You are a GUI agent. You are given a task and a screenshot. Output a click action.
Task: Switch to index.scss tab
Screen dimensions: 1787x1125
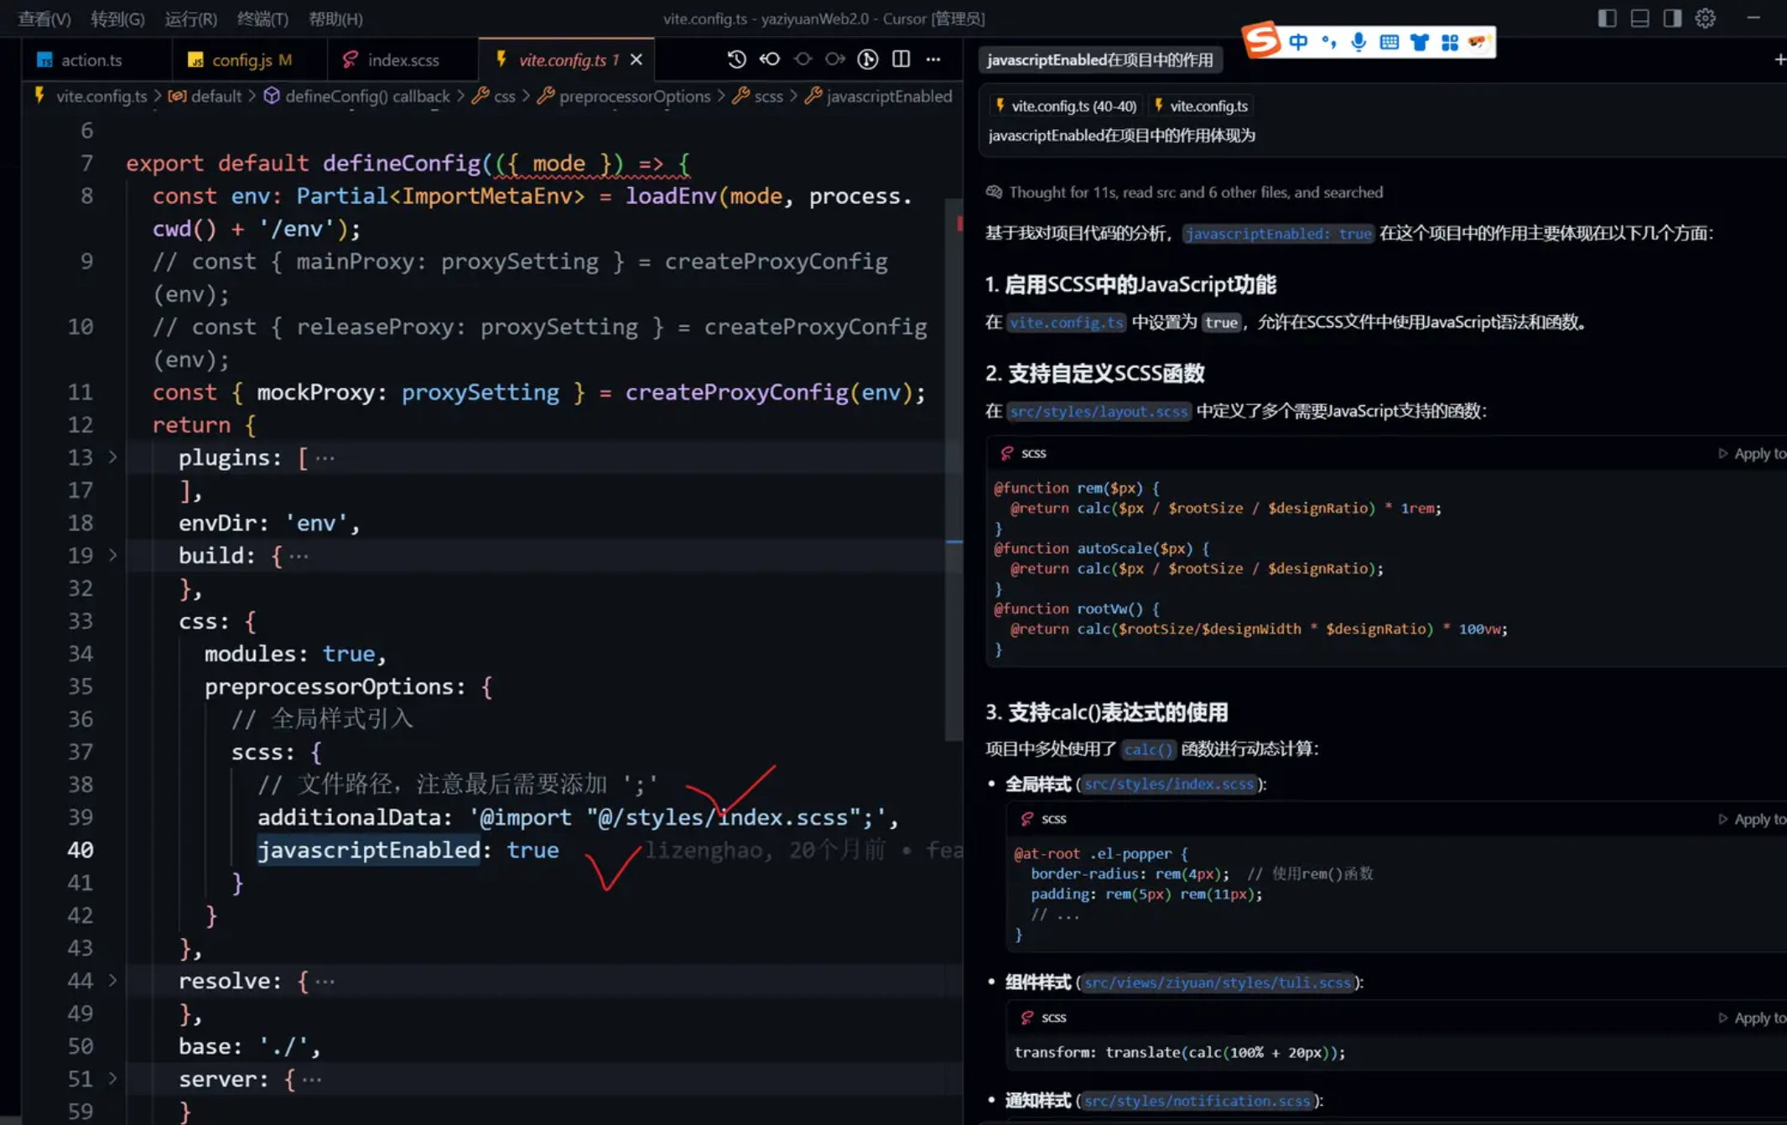pos(403,60)
